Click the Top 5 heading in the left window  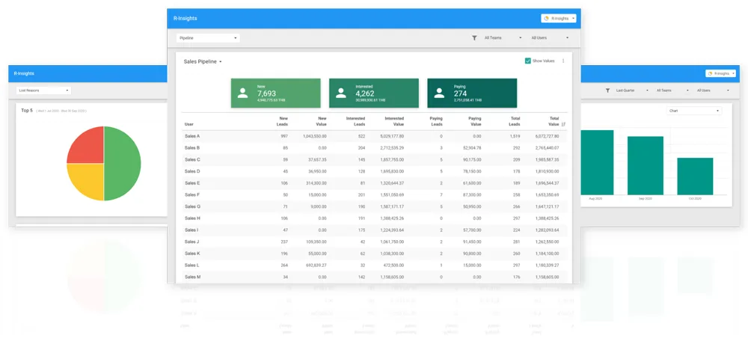[x=26, y=111]
